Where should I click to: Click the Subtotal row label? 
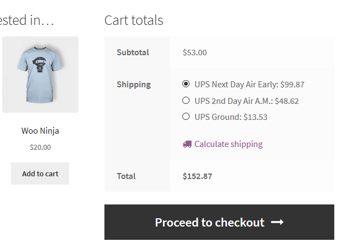[x=133, y=52]
